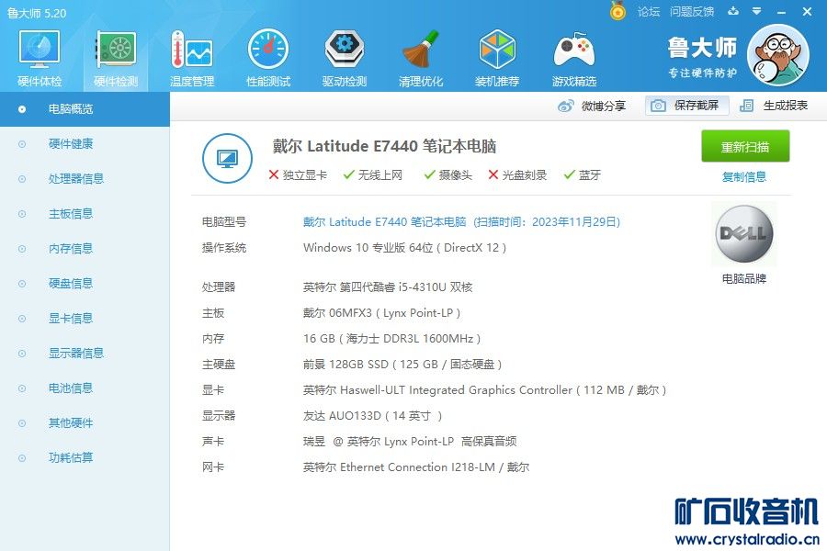Image resolution: width=827 pixels, height=551 pixels.
Task: Open the title bar dropdown menu arrow
Action: 756,11
